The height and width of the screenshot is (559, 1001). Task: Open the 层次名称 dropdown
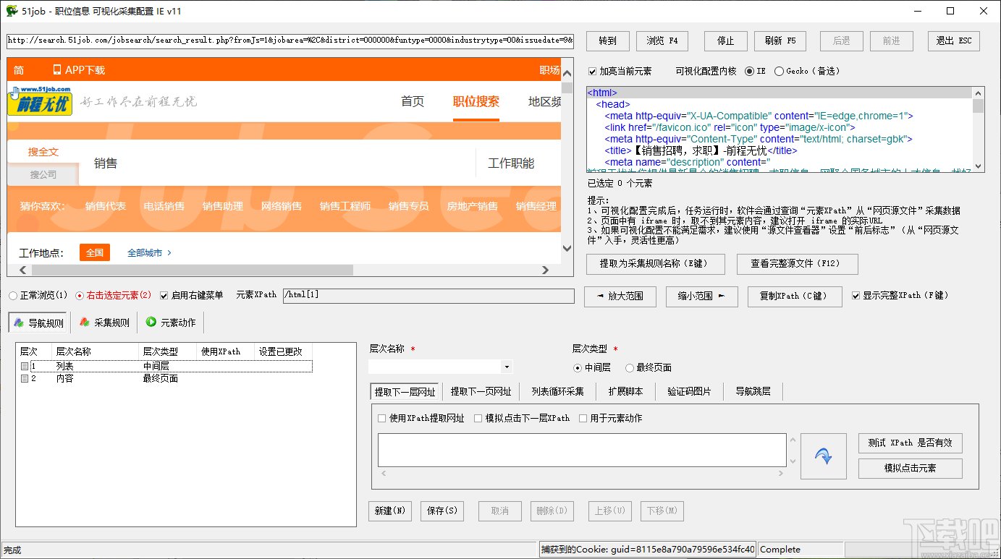coord(505,367)
